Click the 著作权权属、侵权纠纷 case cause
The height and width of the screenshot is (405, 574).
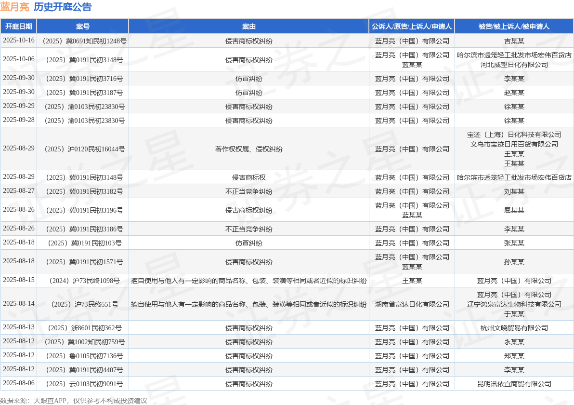coord(249,149)
